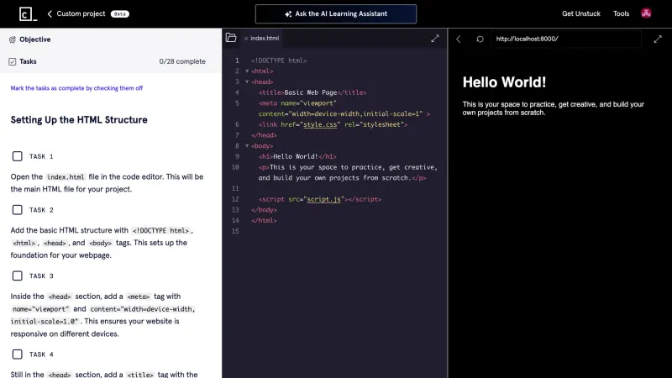
Task: Click the script.js link in code
Action: pyautogui.click(x=323, y=199)
